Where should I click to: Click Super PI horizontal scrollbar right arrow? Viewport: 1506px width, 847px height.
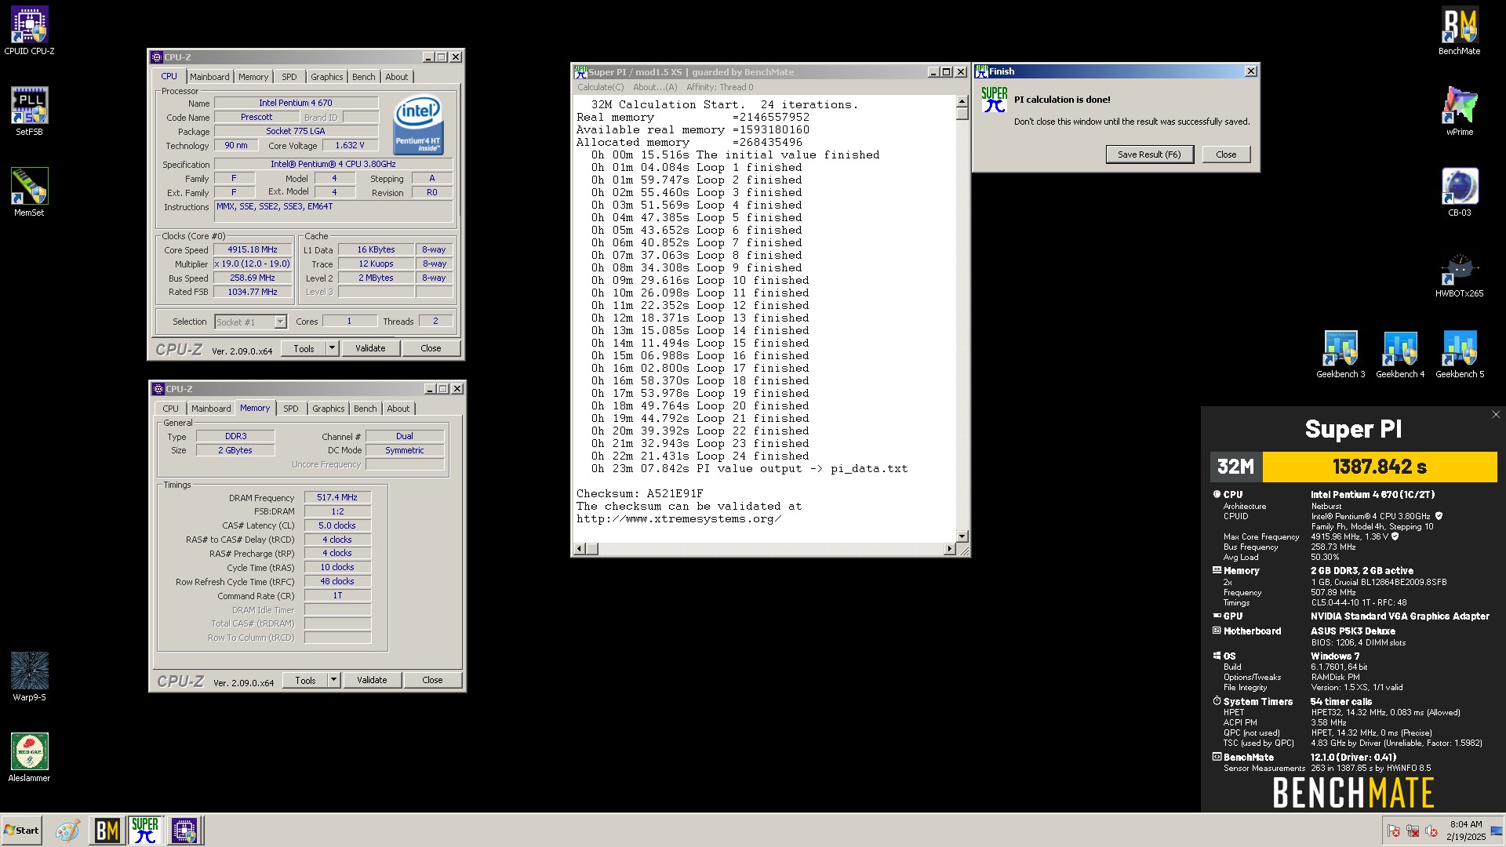[x=950, y=549]
